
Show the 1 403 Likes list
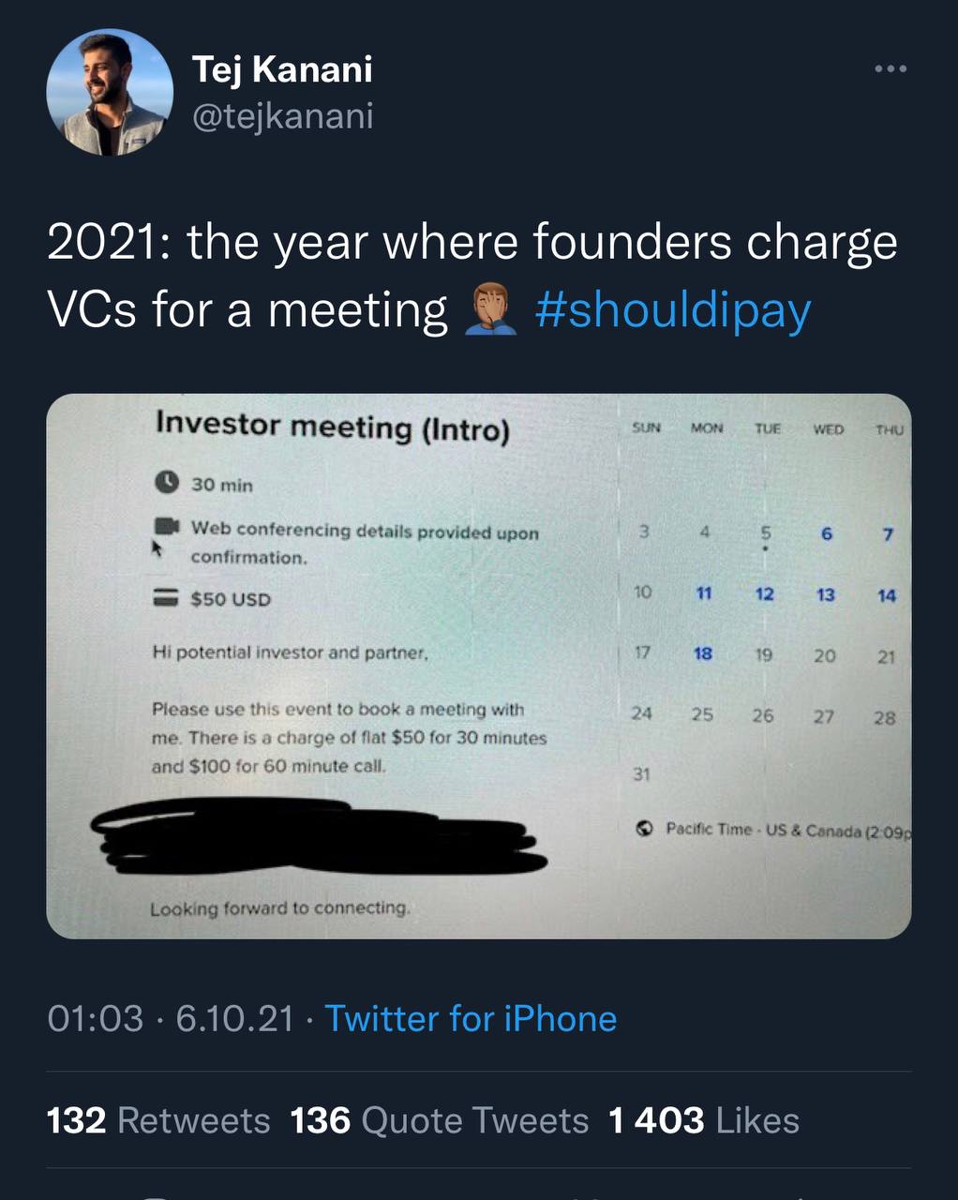point(703,1120)
